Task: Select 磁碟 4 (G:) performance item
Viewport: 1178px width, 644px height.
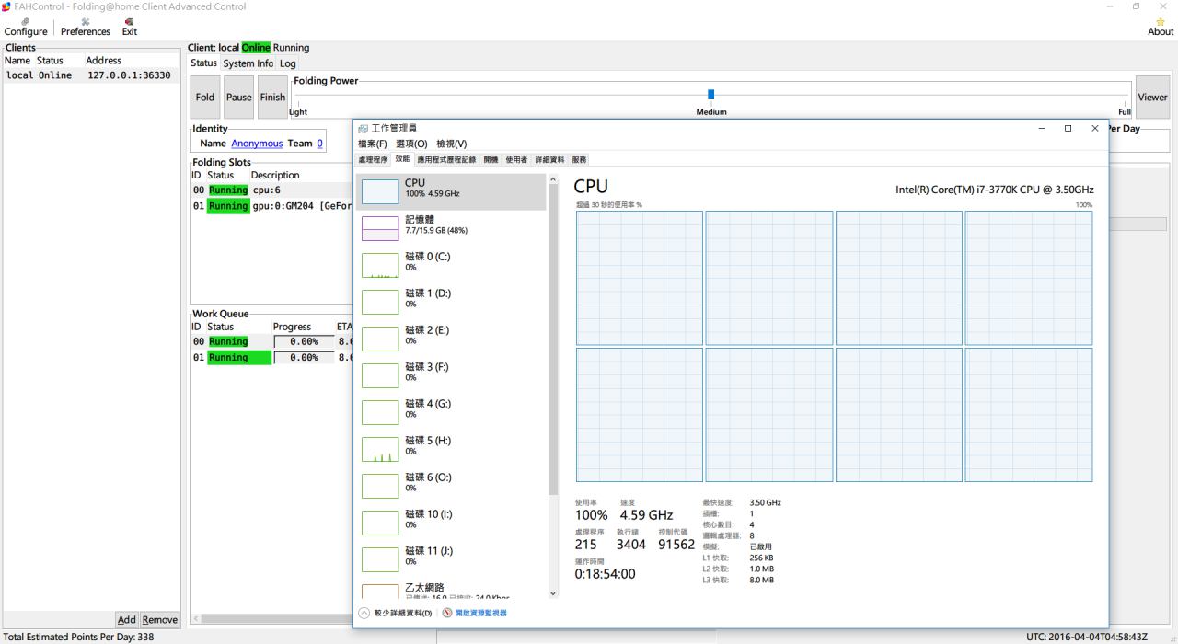Action: [451, 412]
